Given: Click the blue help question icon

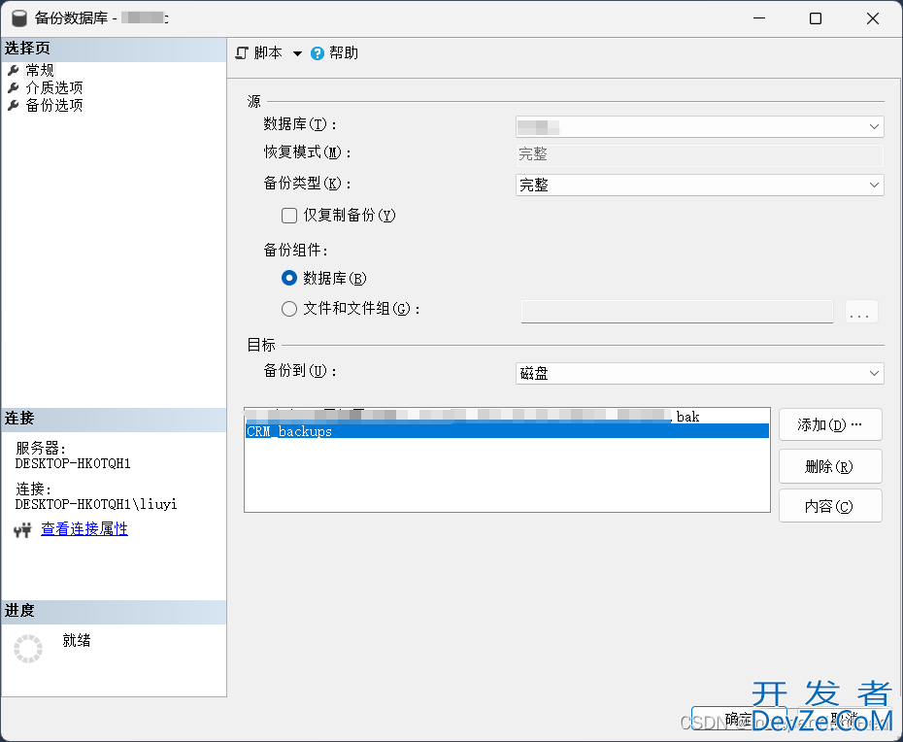Looking at the screenshot, I should coord(318,53).
